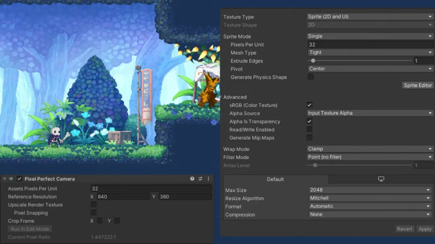This screenshot has width=435, height=244.
Task: Open the Sprite Editor
Action: (x=418, y=85)
